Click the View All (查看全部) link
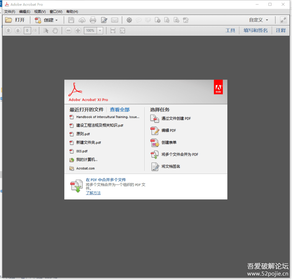Image resolution: width=292 pixels, height=280 pixels. 120,110
